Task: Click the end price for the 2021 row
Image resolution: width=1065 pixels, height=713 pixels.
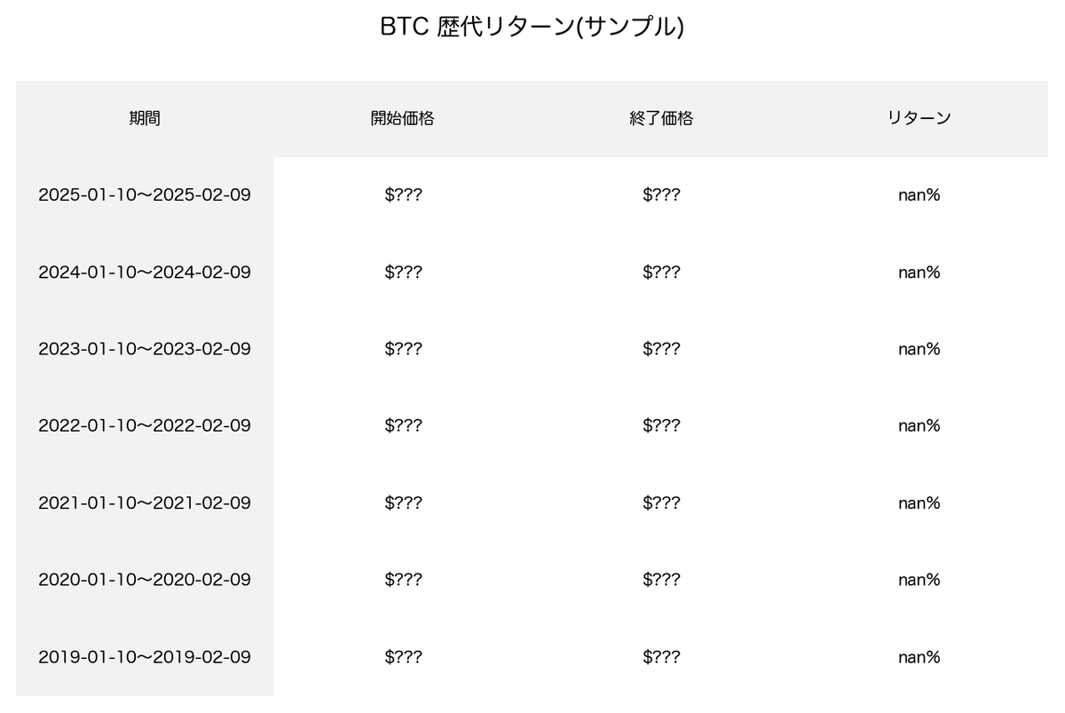Action: coord(661,503)
